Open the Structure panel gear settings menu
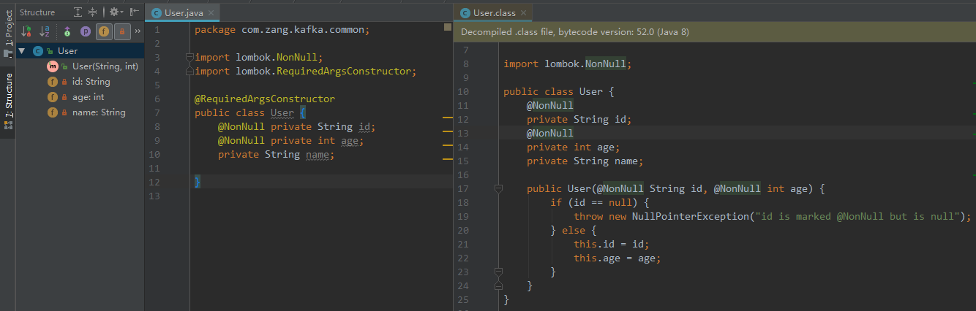The width and height of the screenshot is (976, 311). click(114, 12)
